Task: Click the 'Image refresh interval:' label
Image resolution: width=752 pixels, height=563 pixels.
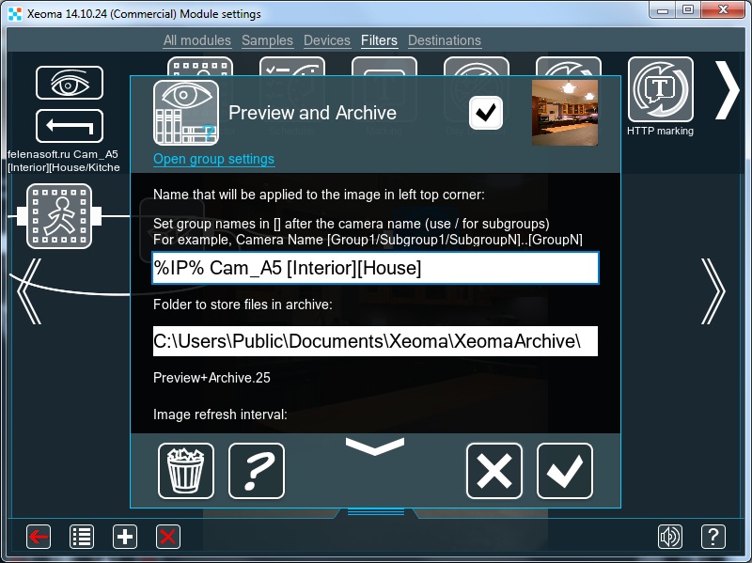Action: [220, 414]
